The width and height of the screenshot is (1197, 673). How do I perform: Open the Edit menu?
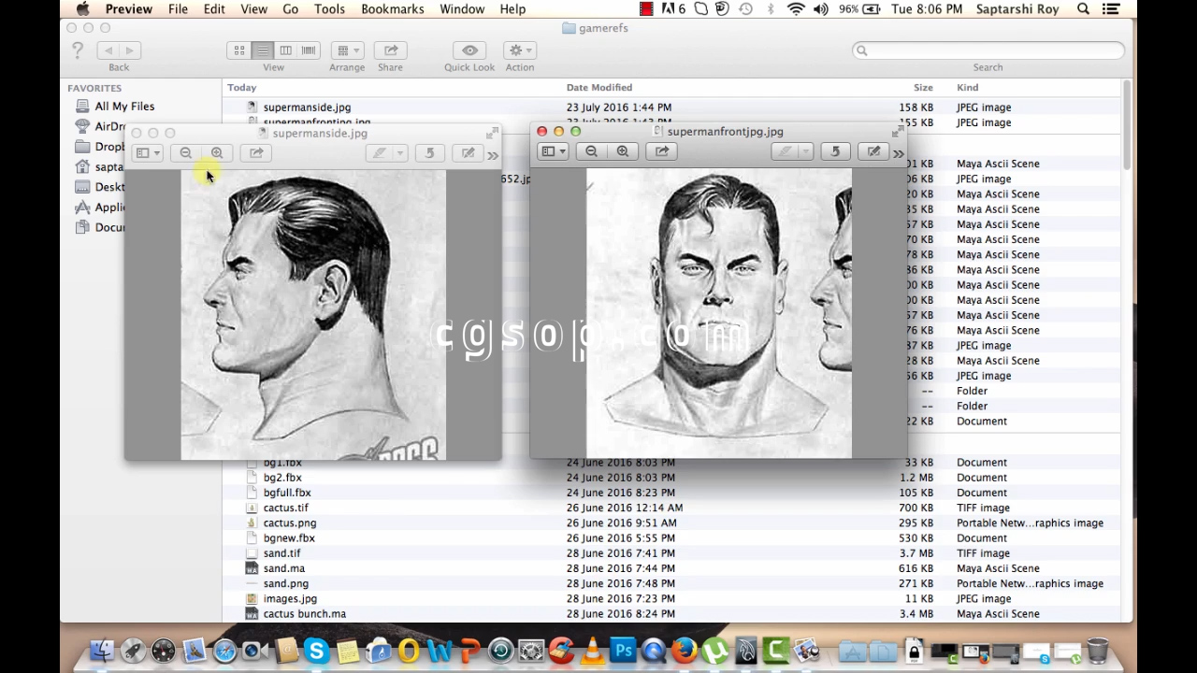tap(214, 9)
